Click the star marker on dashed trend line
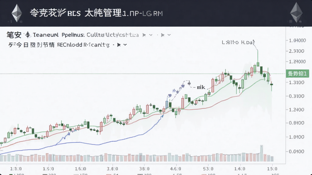This screenshot has height=175, width=312. tap(183, 86)
